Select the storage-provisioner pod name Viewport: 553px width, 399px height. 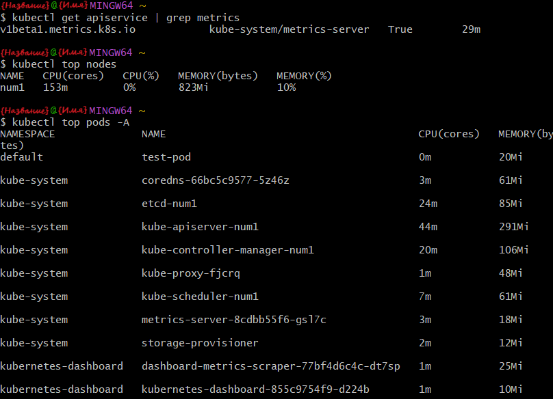click(x=200, y=343)
